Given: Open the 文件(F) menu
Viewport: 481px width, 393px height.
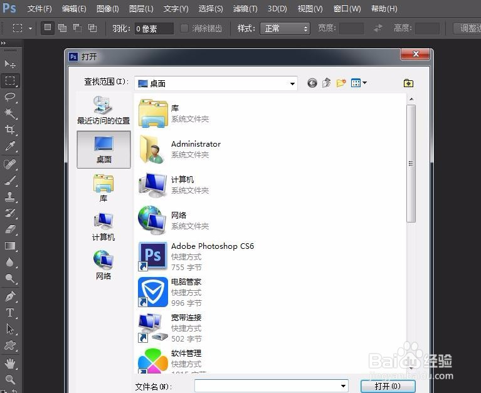Looking at the screenshot, I should pyautogui.click(x=40, y=9).
